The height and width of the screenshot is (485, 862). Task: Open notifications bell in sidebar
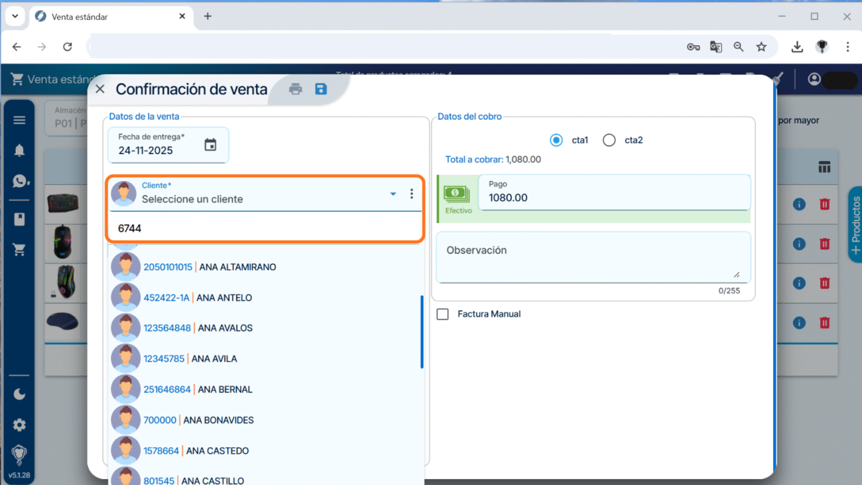[19, 151]
